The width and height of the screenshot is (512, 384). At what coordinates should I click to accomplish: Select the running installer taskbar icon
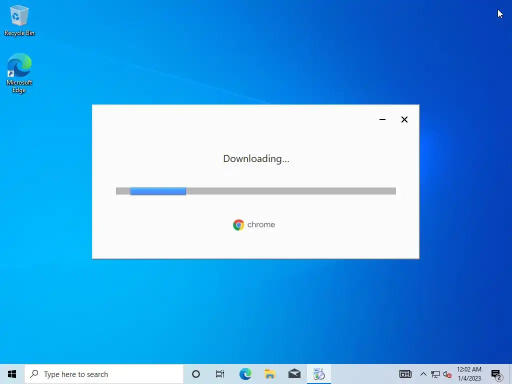[318, 374]
